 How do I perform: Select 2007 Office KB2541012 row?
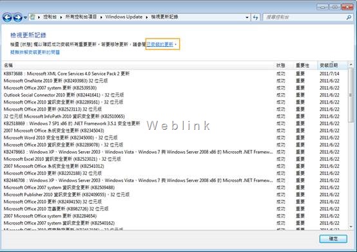coord(175,166)
